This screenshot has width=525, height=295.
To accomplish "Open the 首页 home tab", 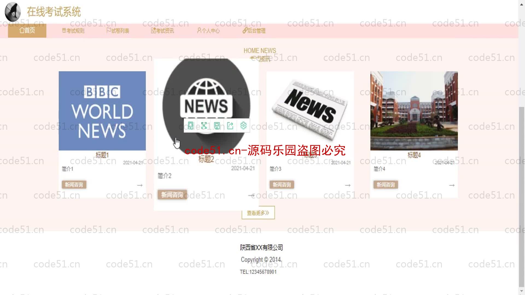I will (27, 30).
